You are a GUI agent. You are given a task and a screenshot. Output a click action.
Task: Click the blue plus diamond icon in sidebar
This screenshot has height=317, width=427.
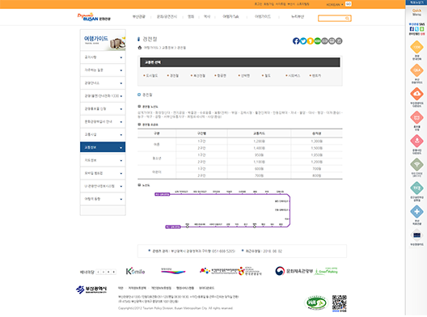point(416,212)
